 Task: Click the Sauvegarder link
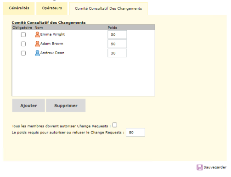pos(215,167)
